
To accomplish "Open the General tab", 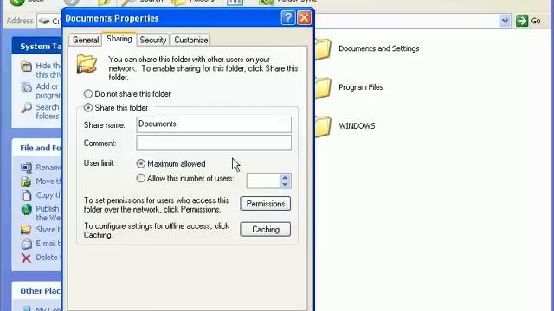I will [x=86, y=41].
